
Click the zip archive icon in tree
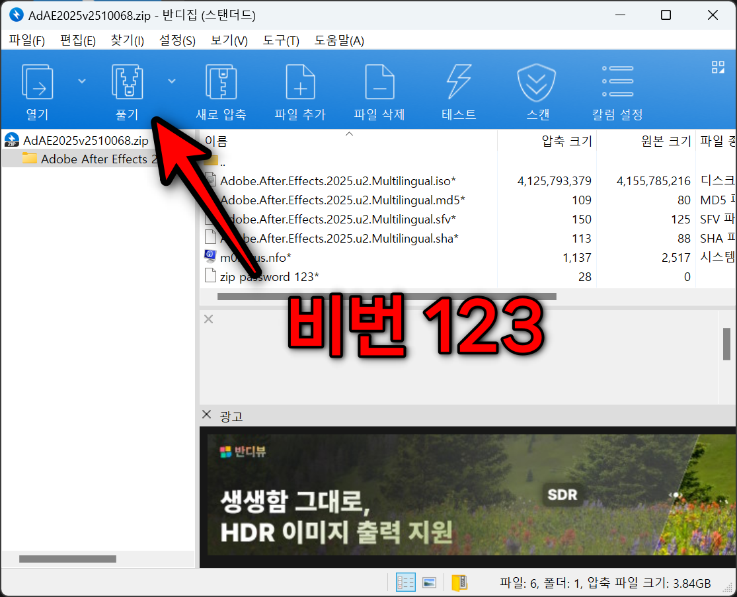click(x=12, y=140)
